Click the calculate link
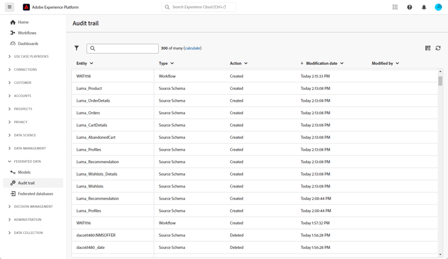This screenshot has width=448, height=259. 192,48
